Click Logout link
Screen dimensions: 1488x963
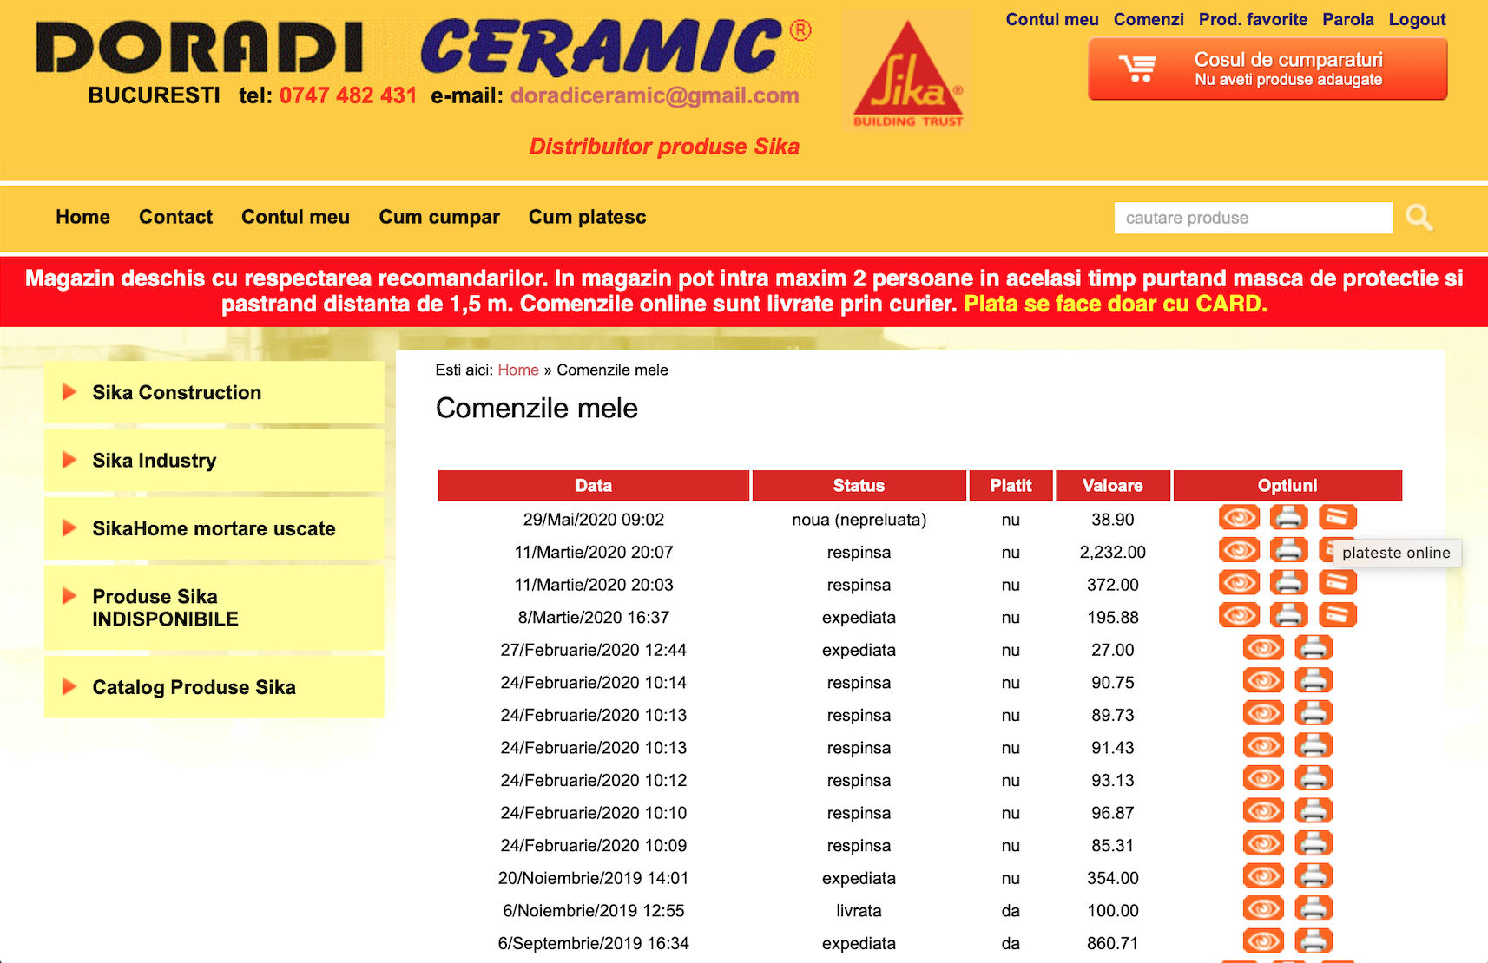point(1417,19)
